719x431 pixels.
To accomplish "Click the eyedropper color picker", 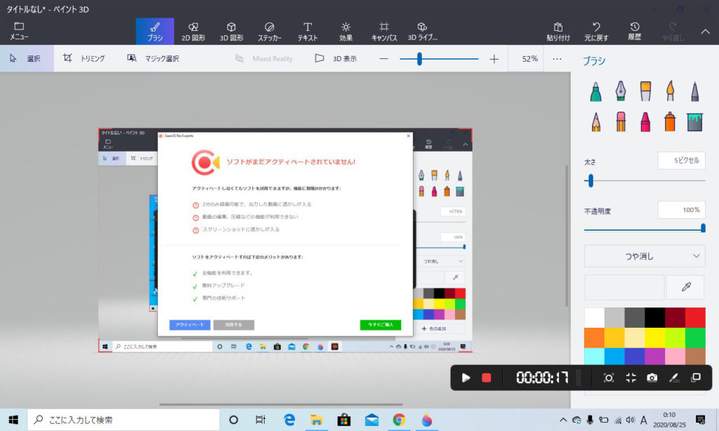I will pyautogui.click(x=685, y=287).
